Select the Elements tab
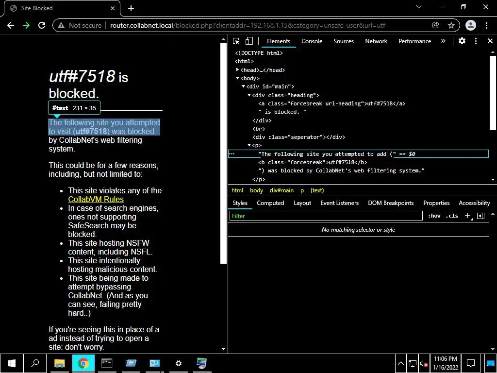This screenshot has width=497, height=373. [279, 41]
